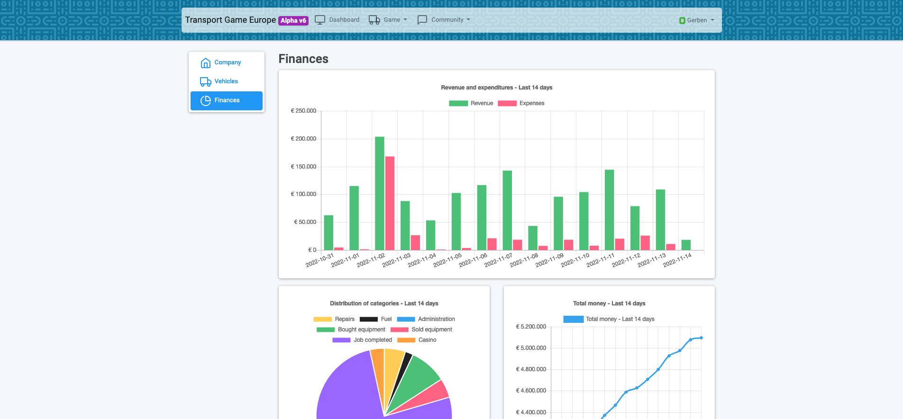Click the Finances page heading
This screenshot has width=903, height=419.
coord(303,59)
